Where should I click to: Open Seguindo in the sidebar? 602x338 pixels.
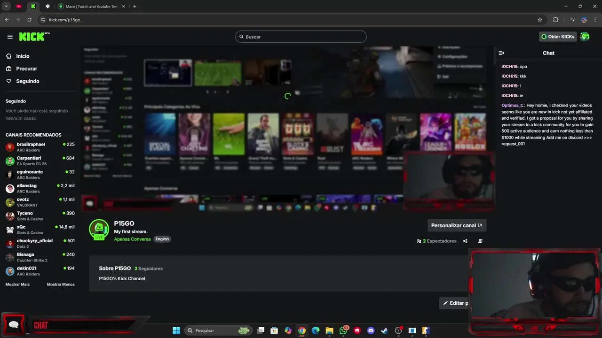(28, 81)
